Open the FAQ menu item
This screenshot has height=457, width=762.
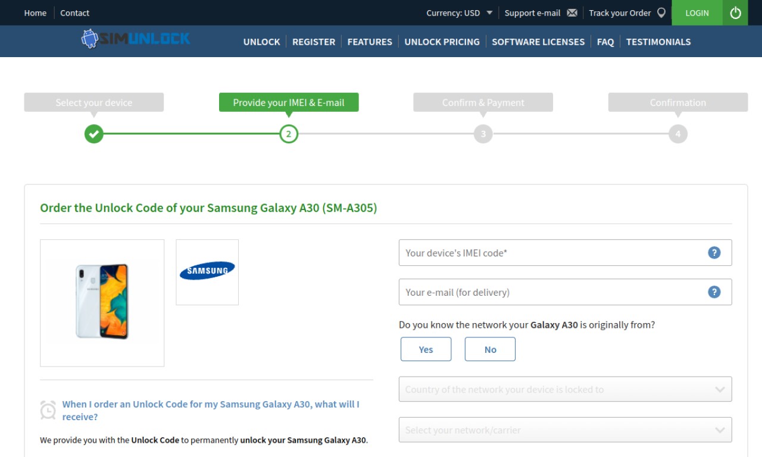(605, 42)
